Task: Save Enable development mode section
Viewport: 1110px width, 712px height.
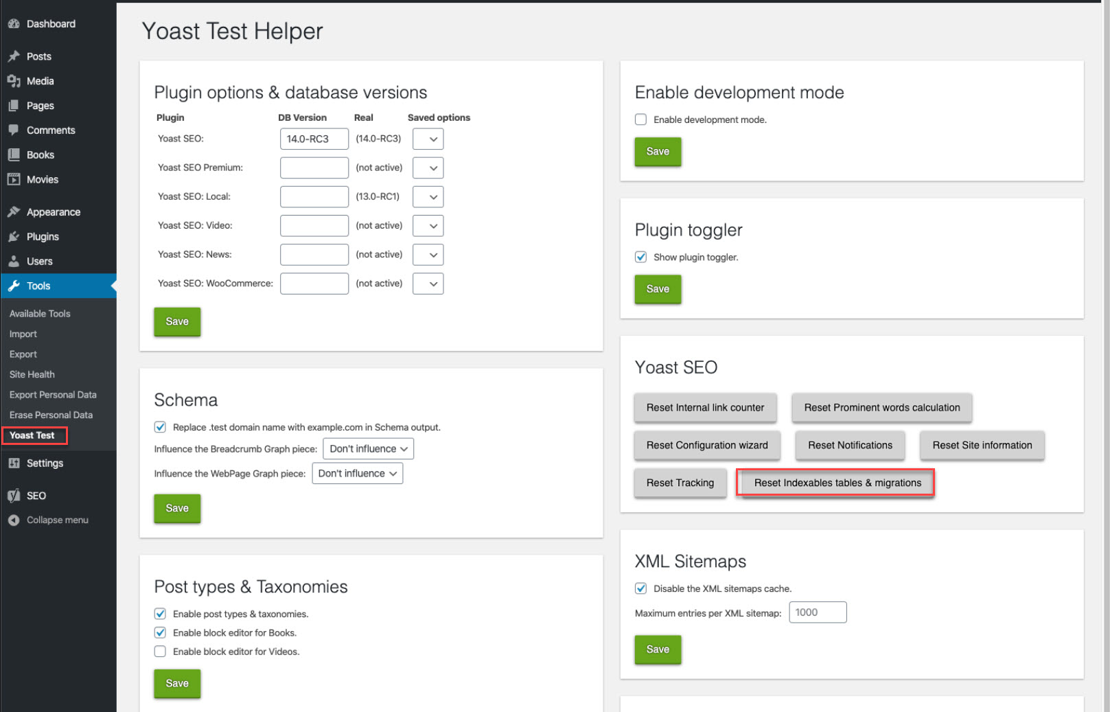Action: point(658,152)
